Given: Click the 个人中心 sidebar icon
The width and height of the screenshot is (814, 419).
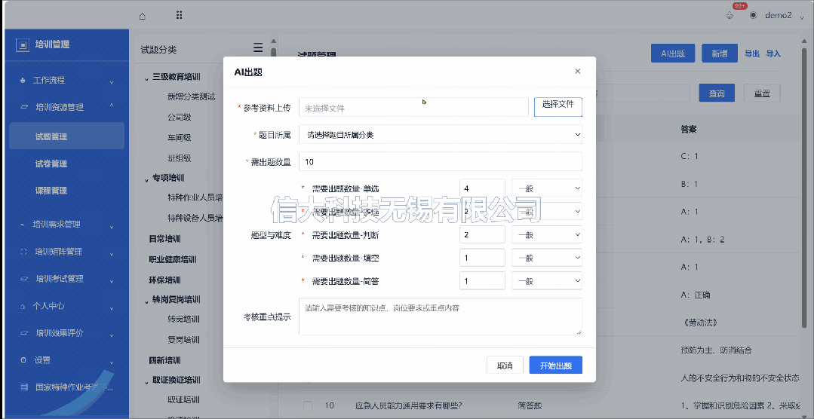Looking at the screenshot, I should [23, 307].
